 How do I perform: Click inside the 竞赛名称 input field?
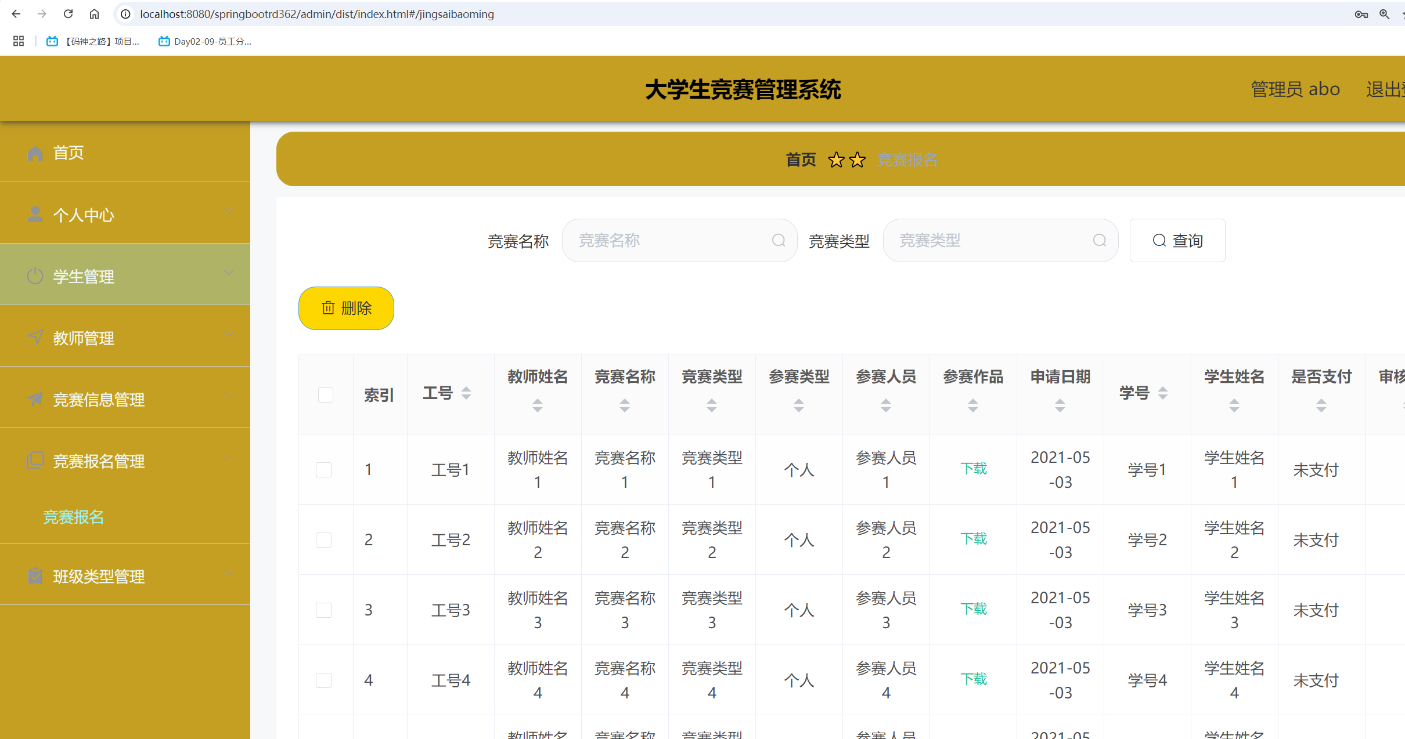pyautogui.click(x=668, y=240)
